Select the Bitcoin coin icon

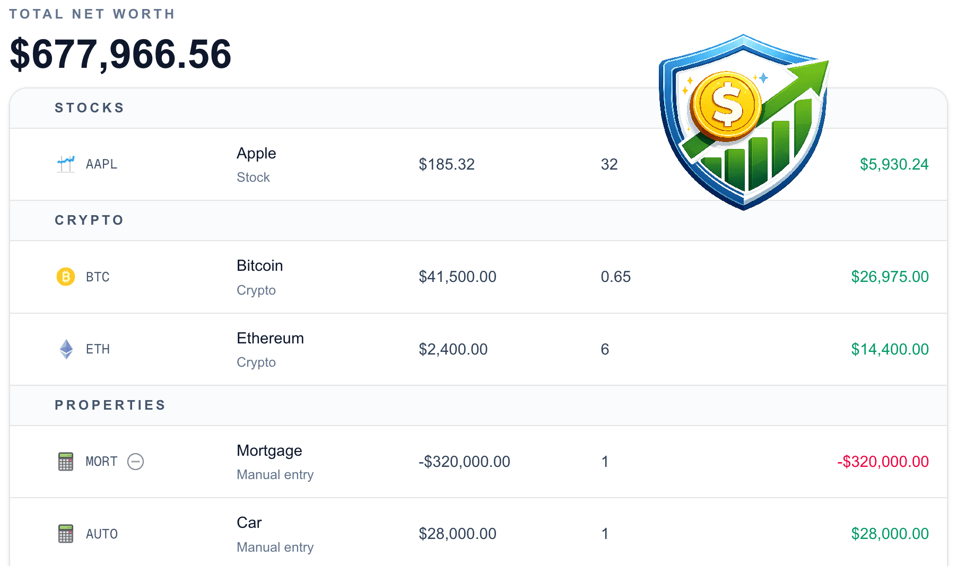point(65,277)
